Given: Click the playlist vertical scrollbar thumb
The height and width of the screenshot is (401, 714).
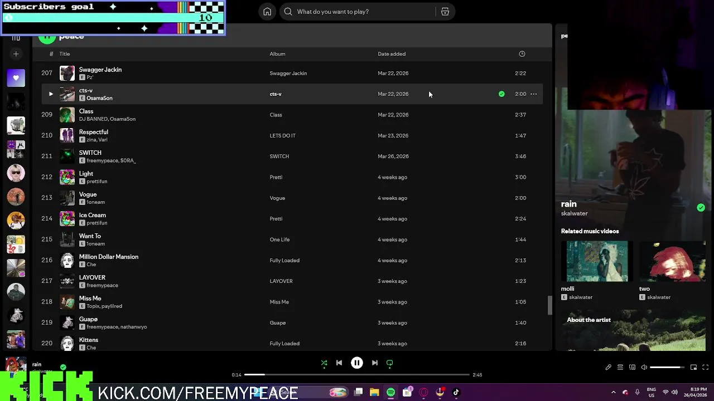Looking at the screenshot, I should (549, 305).
